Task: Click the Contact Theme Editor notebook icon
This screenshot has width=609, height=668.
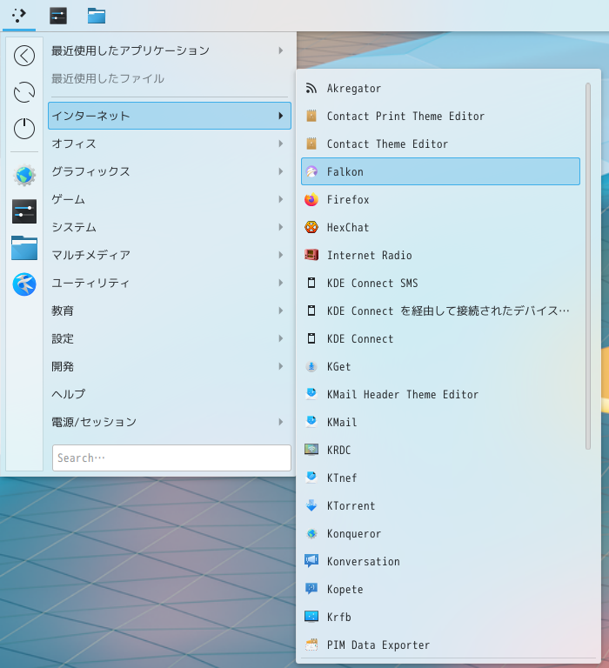Action: (311, 144)
